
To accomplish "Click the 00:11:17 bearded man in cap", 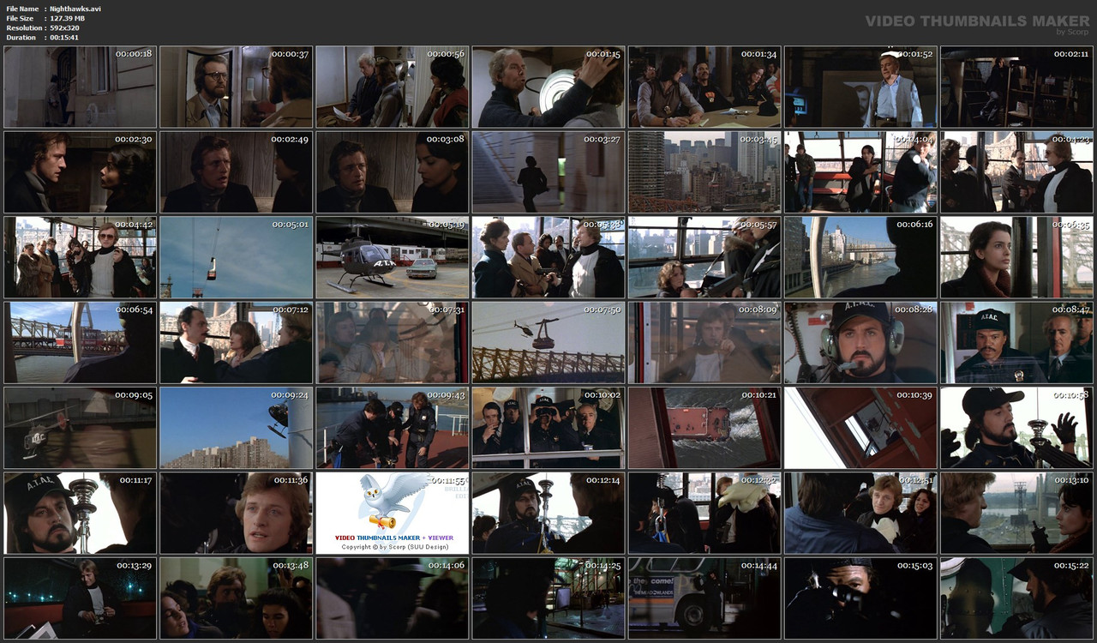I will (x=80, y=513).
